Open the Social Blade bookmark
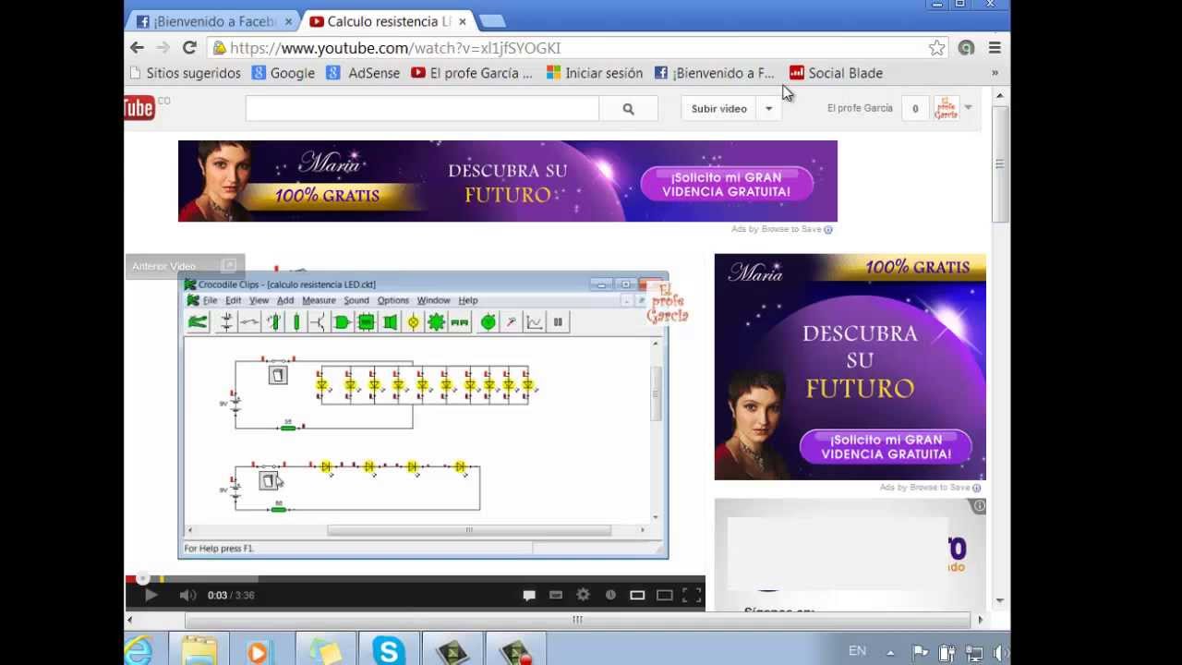Image resolution: width=1182 pixels, height=665 pixels. point(836,73)
